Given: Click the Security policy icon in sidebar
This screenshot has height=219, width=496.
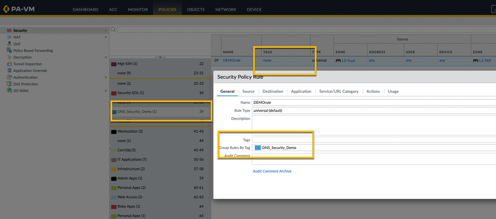Looking at the screenshot, I should (x=9, y=30).
